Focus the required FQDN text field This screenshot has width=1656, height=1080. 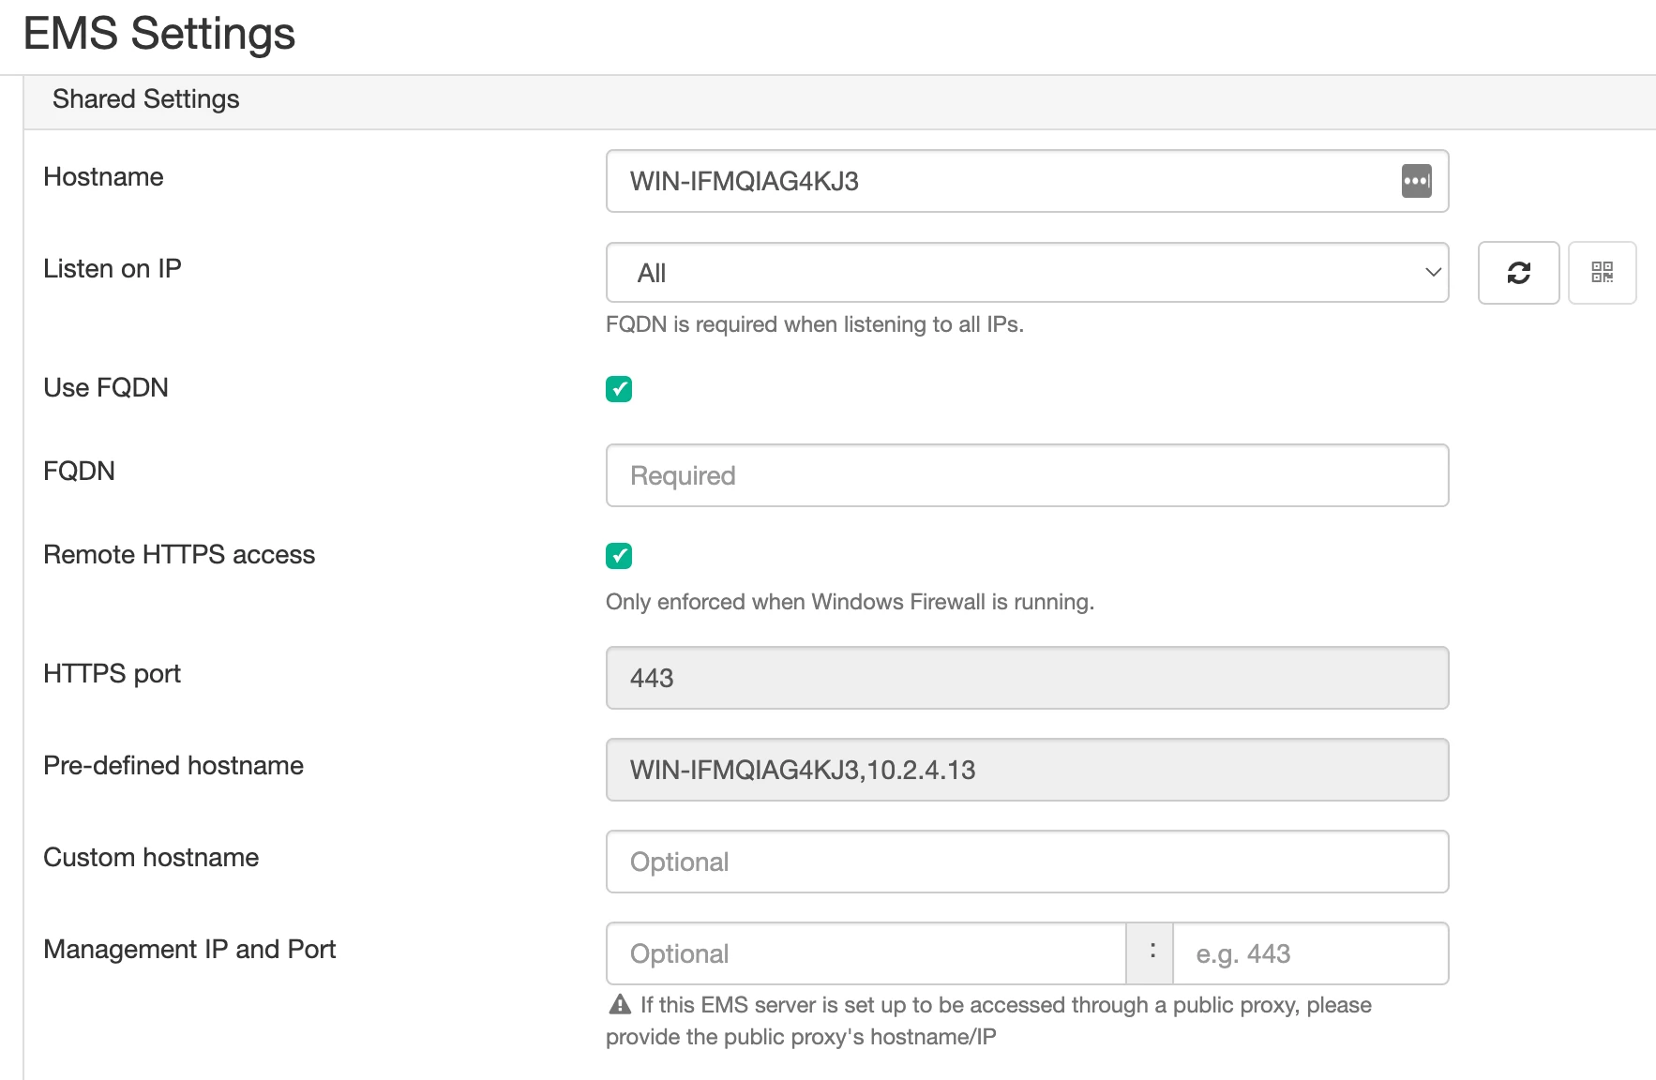tap(1027, 475)
